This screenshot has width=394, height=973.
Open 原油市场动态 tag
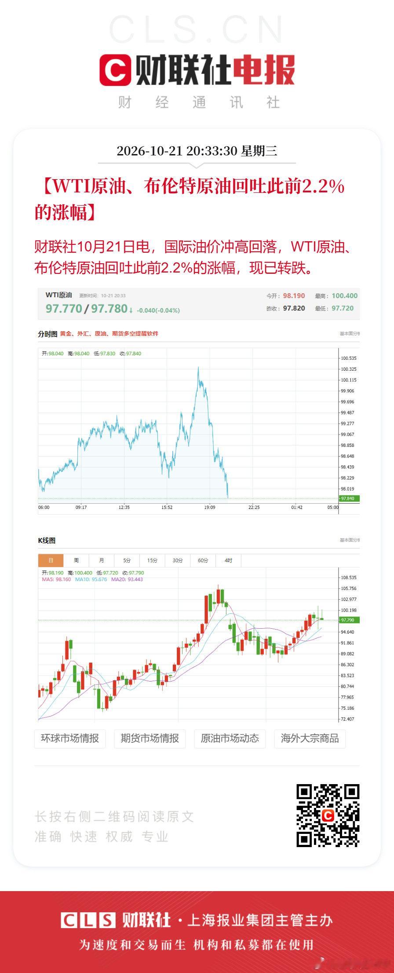[x=230, y=738]
